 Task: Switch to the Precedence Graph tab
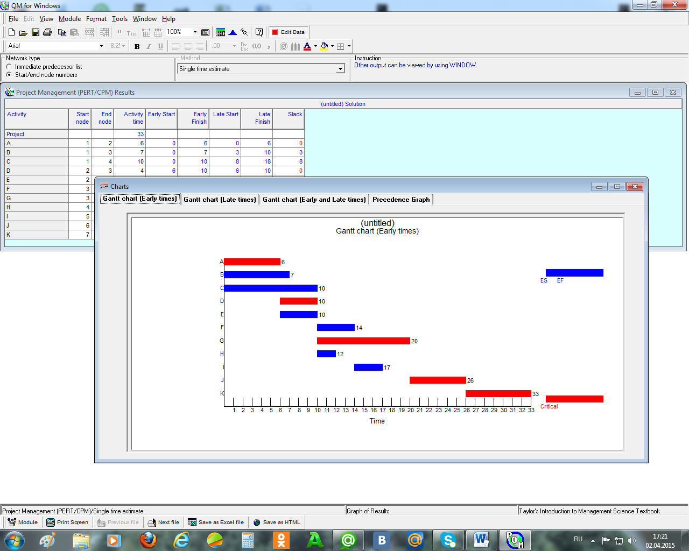[401, 200]
